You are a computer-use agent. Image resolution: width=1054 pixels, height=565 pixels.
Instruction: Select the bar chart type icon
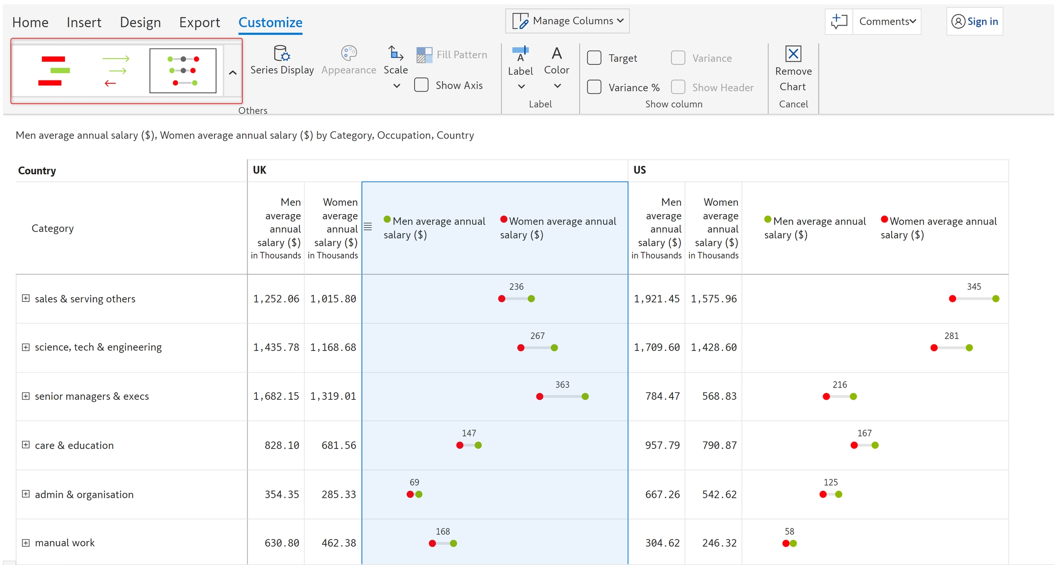click(54, 71)
